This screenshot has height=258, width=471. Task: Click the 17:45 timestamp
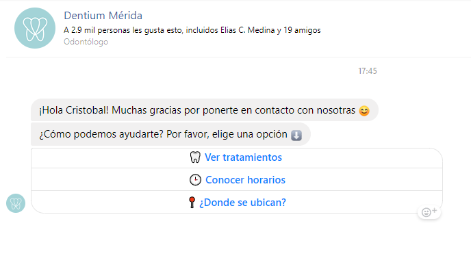pyautogui.click(x=368, y=71)
